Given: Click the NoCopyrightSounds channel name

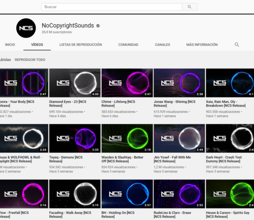Looking at the screenshot, I should (x=68, y=26).
